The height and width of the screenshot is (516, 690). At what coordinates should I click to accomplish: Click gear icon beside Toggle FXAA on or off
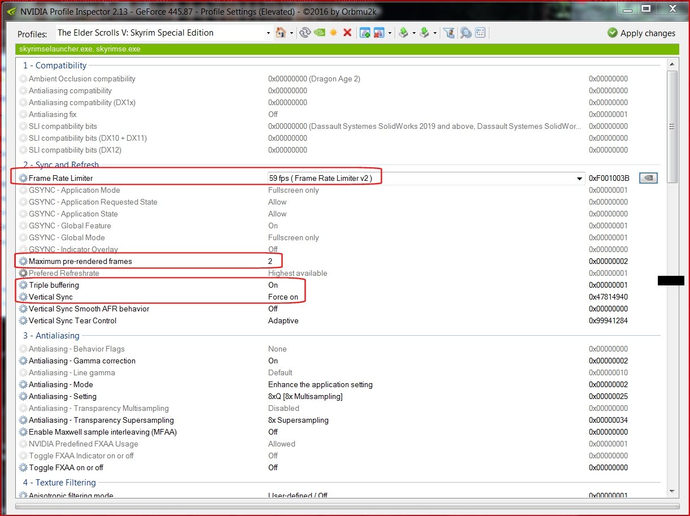click(23, 467)
